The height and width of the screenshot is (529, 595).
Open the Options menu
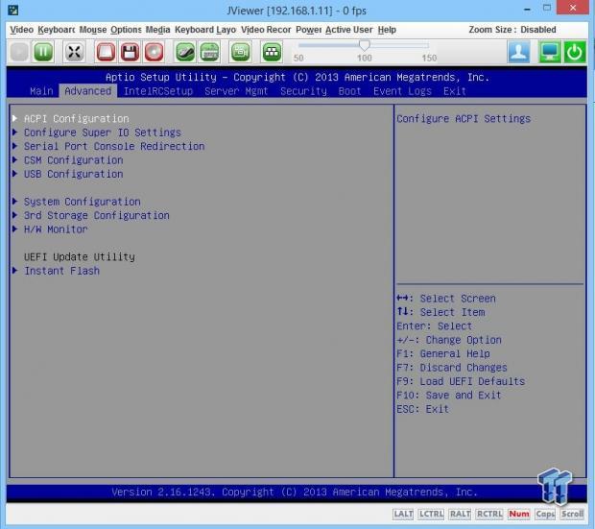click(x=126, y=30)
